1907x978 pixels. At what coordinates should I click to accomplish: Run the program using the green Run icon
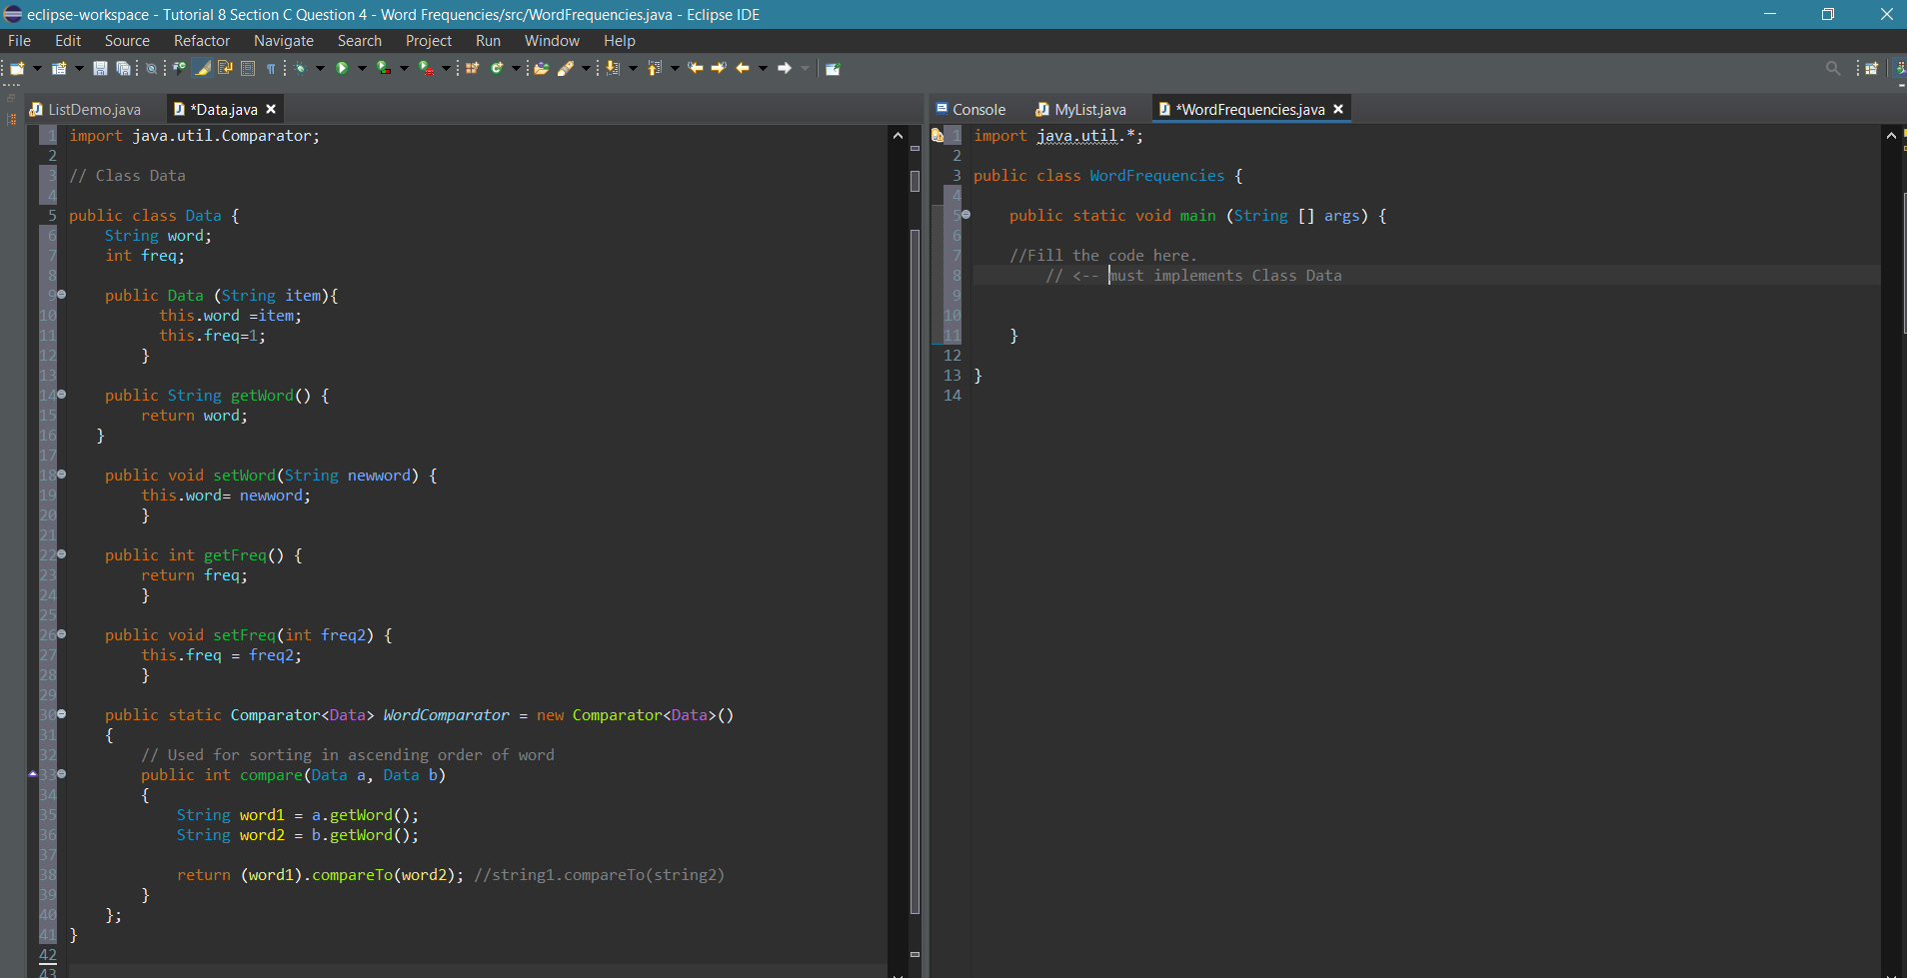coord(343,68)
